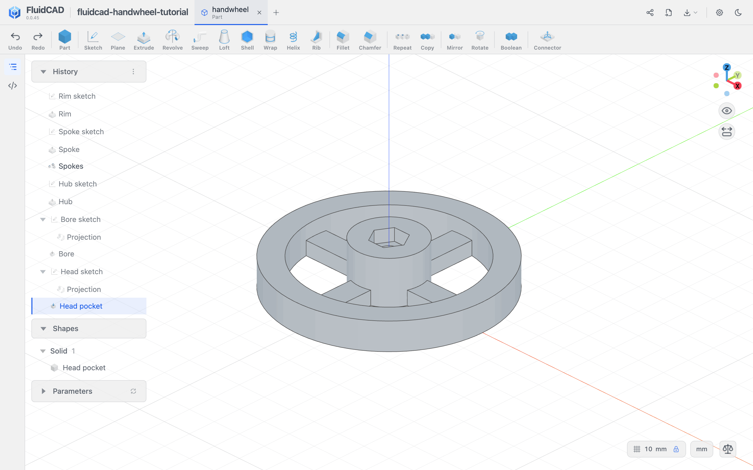Open the History panel options menu
Screen dimensions: 753x470
coord(133,72)
